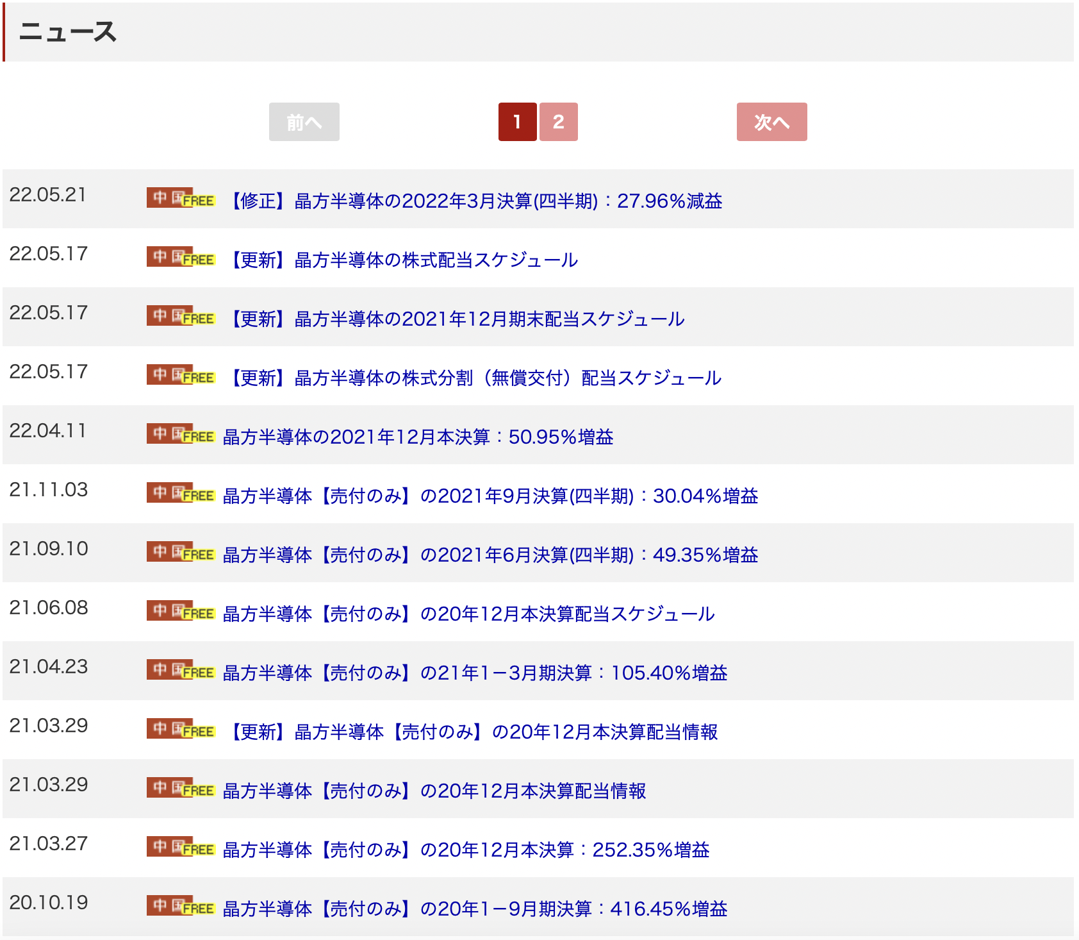Open 【更新】晶方半導体の株式配当スケジュール article

coord(400,260)
